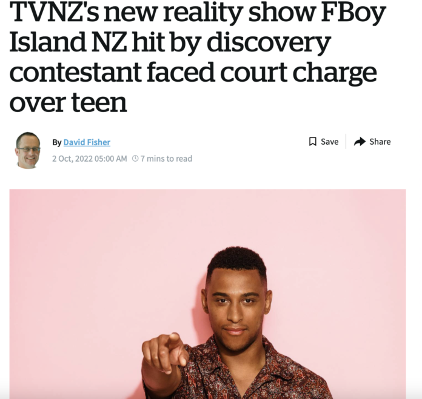Open the author's avatar photo
Screen dimensions: 422x399
coord(28,150)
